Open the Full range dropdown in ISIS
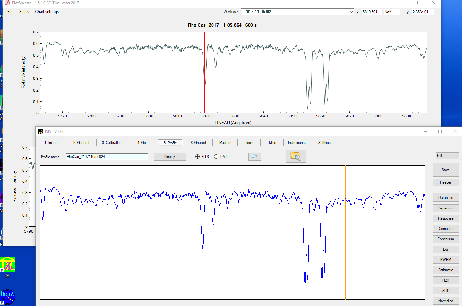Viewport: 462px width, 306px height. (447, 156)
